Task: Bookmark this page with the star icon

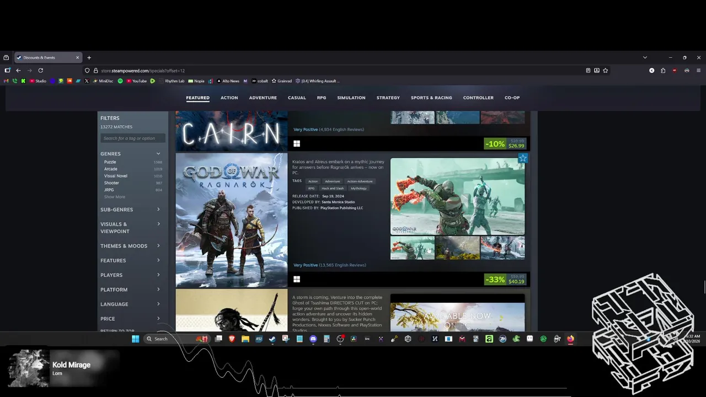Action: (605, 71)
